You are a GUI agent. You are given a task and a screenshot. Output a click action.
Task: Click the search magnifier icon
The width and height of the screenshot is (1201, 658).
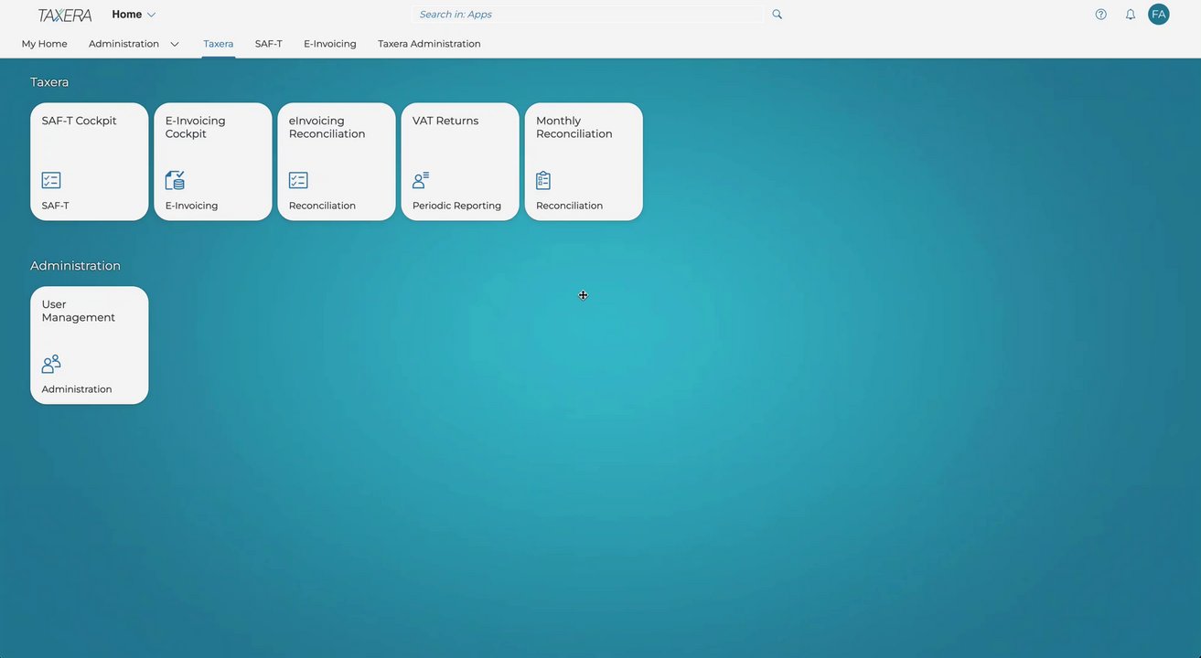click(777, 15)
